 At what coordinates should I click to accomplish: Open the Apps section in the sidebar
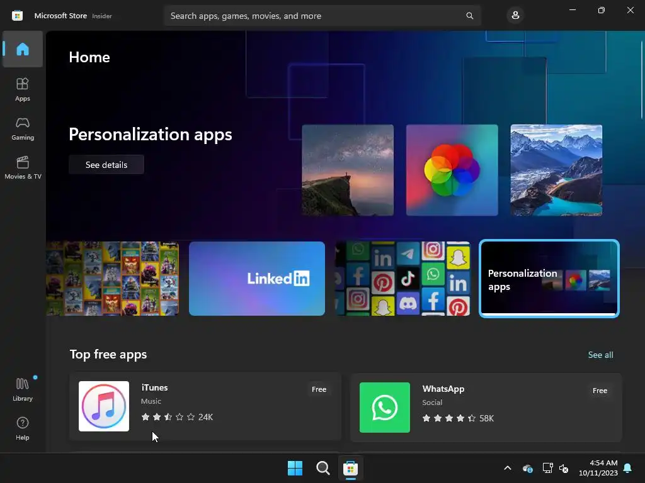point(23,89)
